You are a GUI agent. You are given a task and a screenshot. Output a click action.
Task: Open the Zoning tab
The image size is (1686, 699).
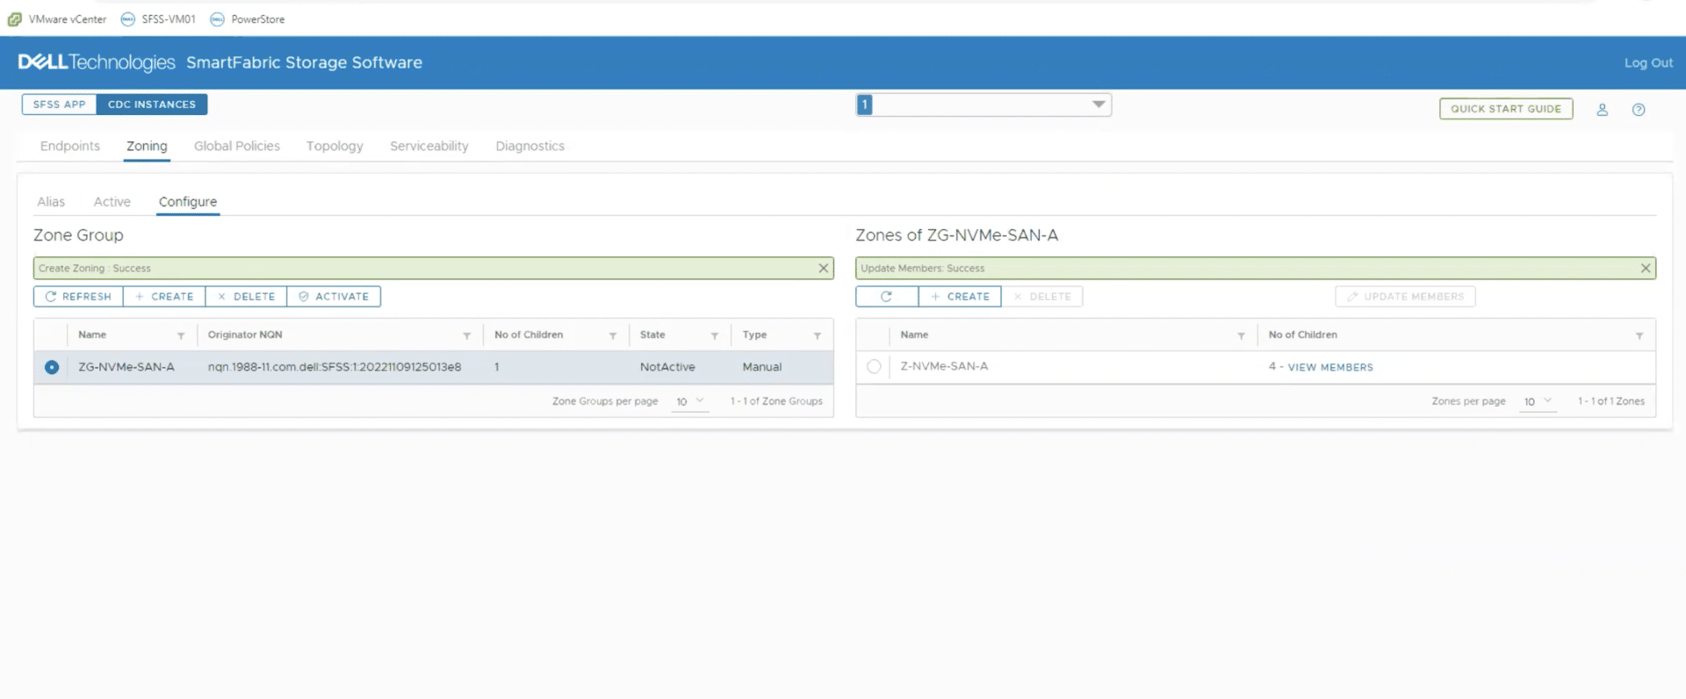147,146
